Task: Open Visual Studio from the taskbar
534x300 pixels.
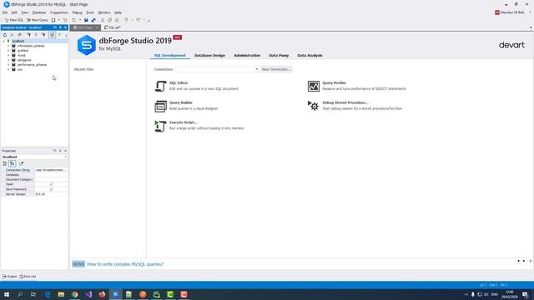Action: [88, 294]
